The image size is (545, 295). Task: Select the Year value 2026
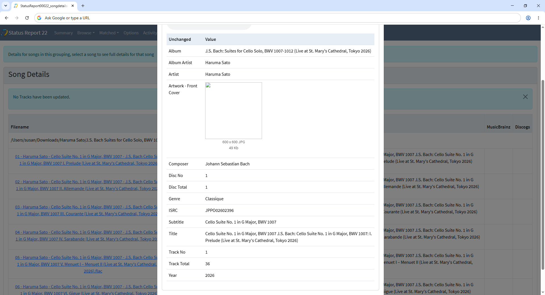click(x=210, y=275)
